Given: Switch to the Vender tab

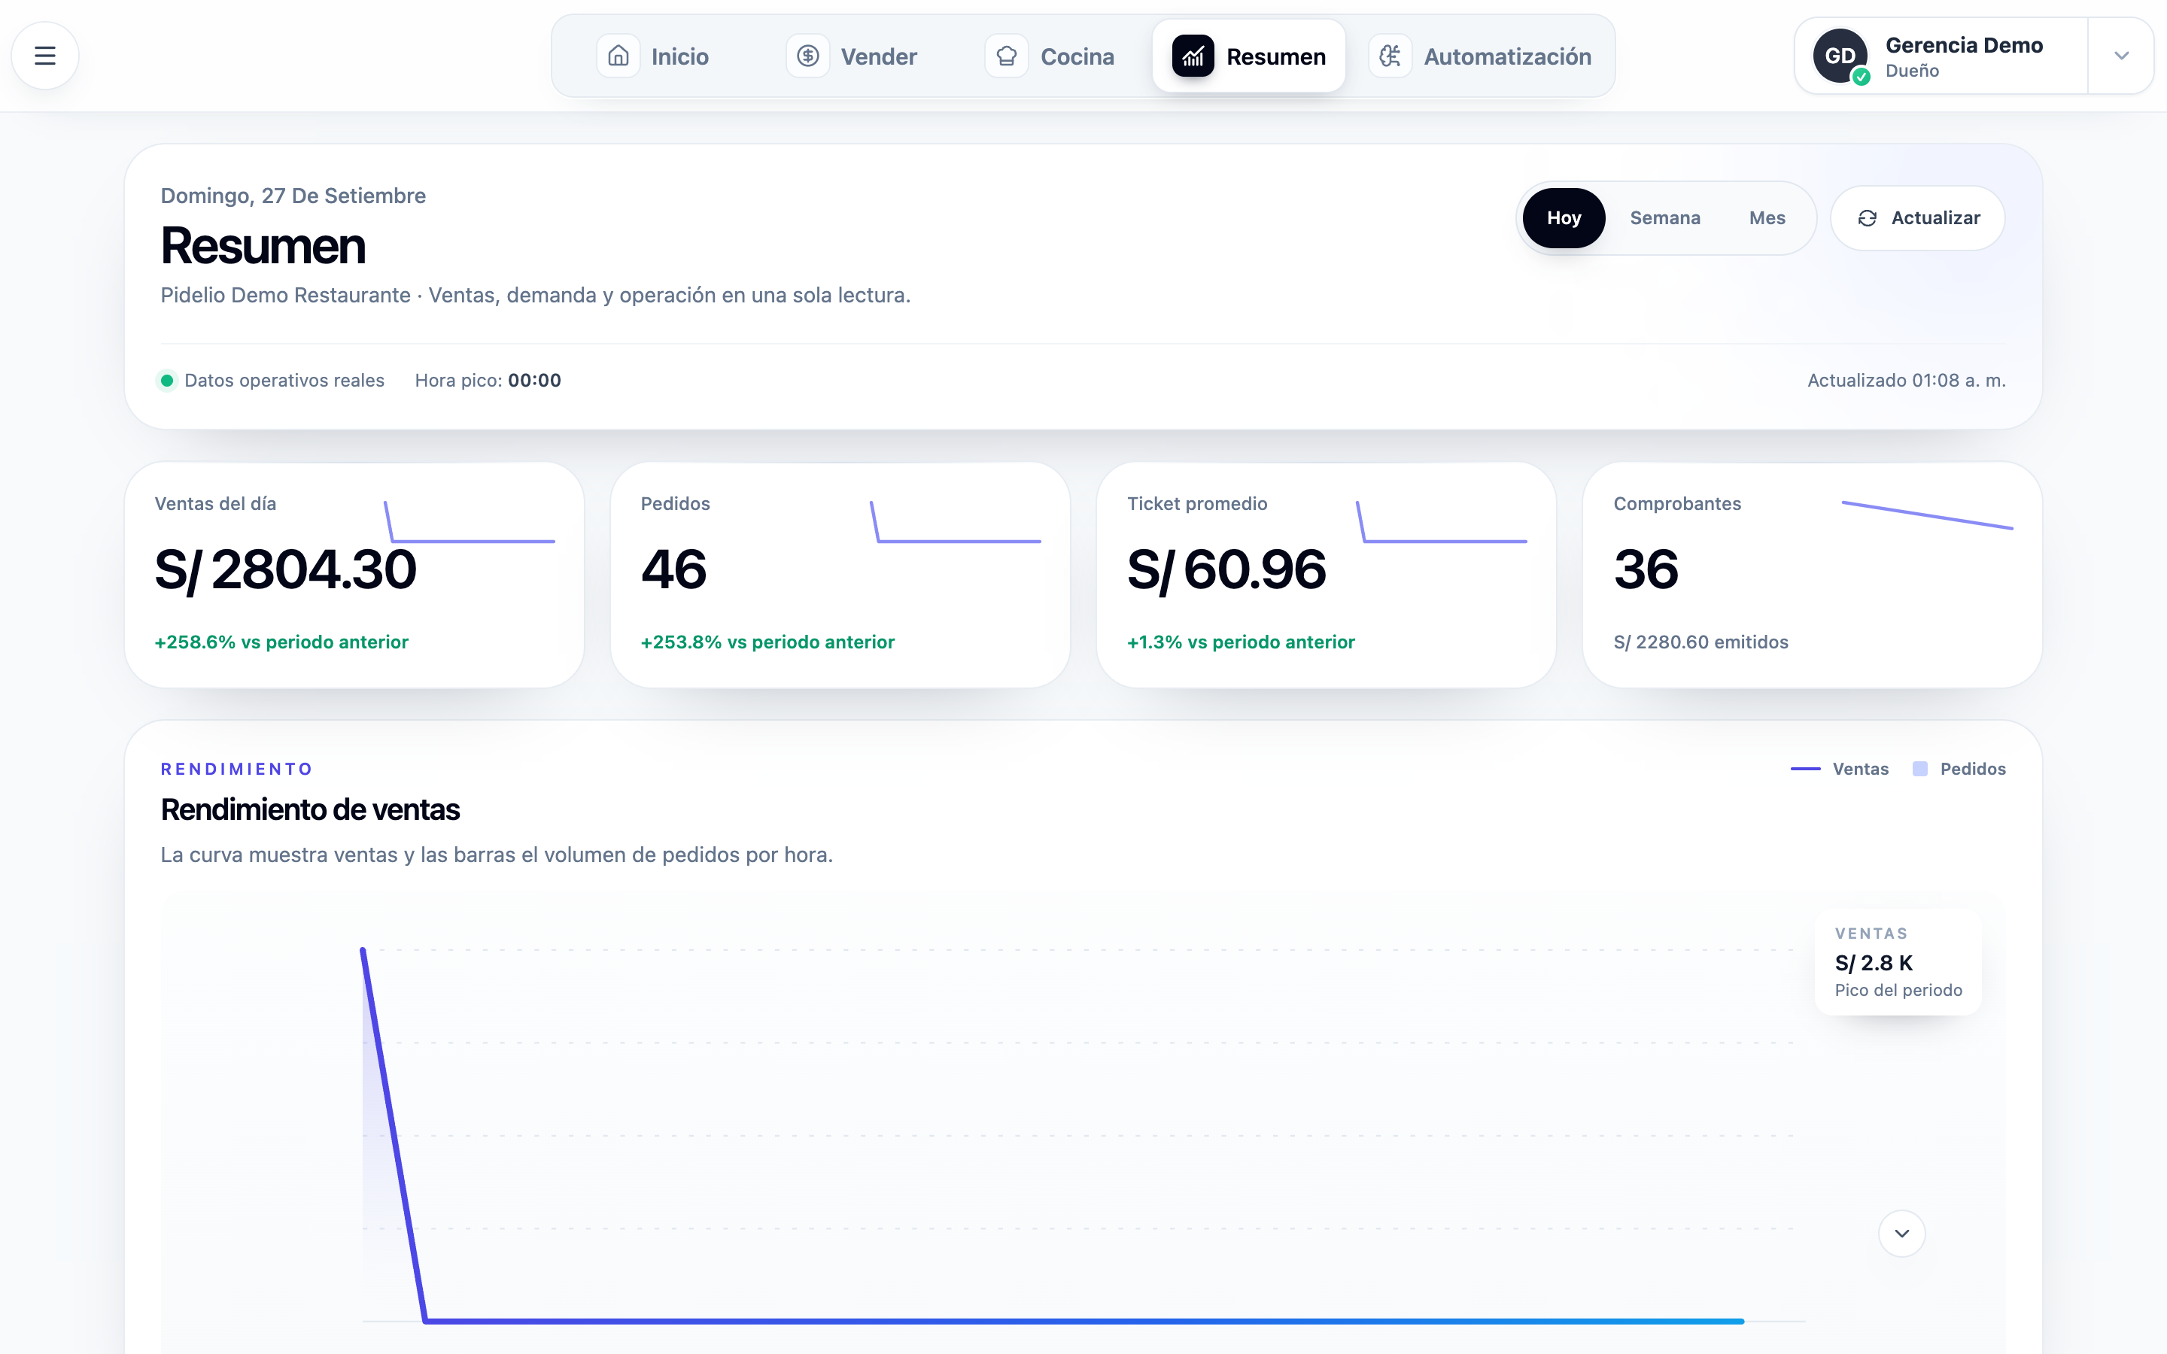Looking at the screenshot, I should tap(853, 56).
